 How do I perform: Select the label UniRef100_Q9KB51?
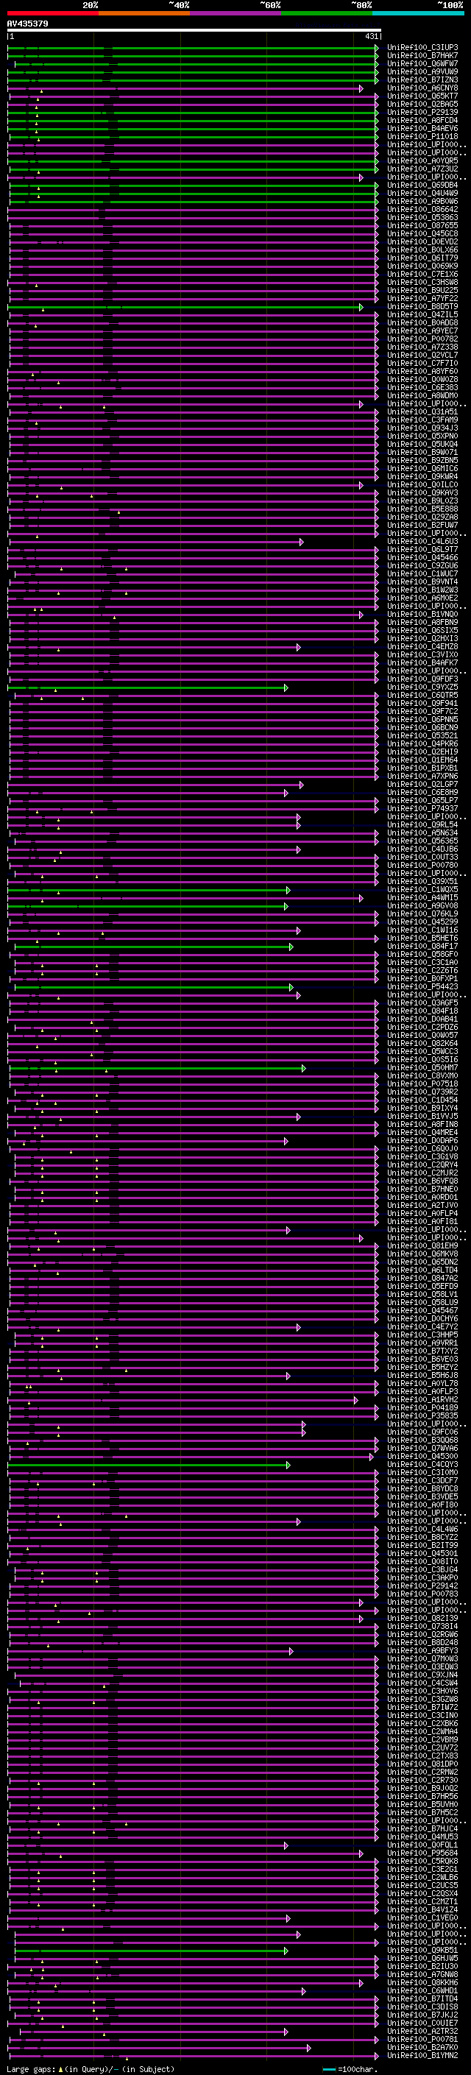click(x=422, y=1950)
